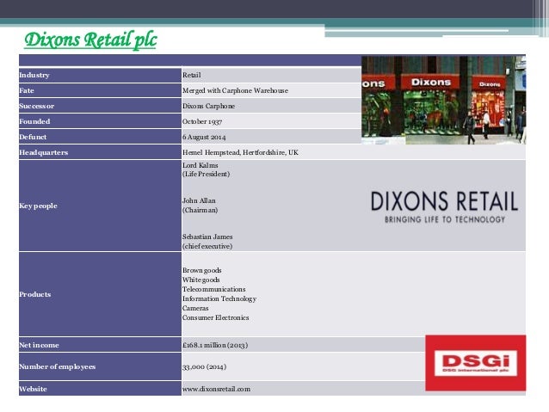This screenshot has width=549, height=412.
Task: Select the Dixons storefront photo
Action: [444, 100]
